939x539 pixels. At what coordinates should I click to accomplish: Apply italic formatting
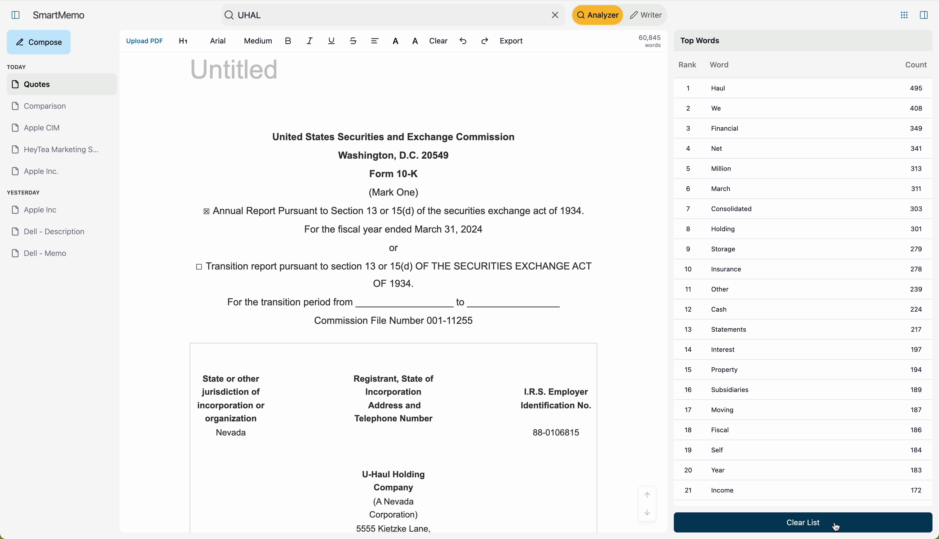tap(310, 41)
